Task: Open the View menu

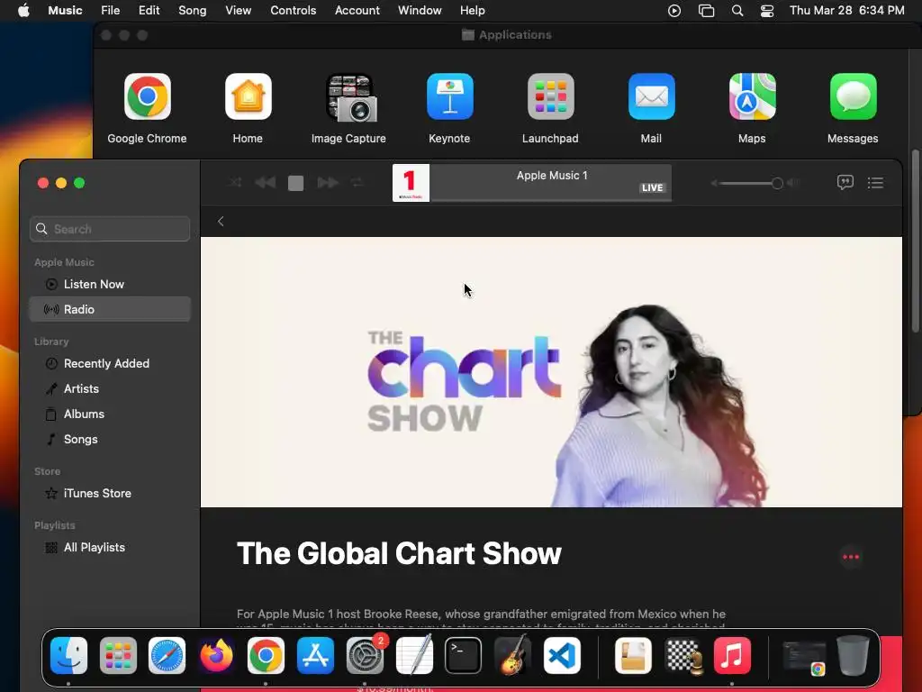Action: coord(238,11)
